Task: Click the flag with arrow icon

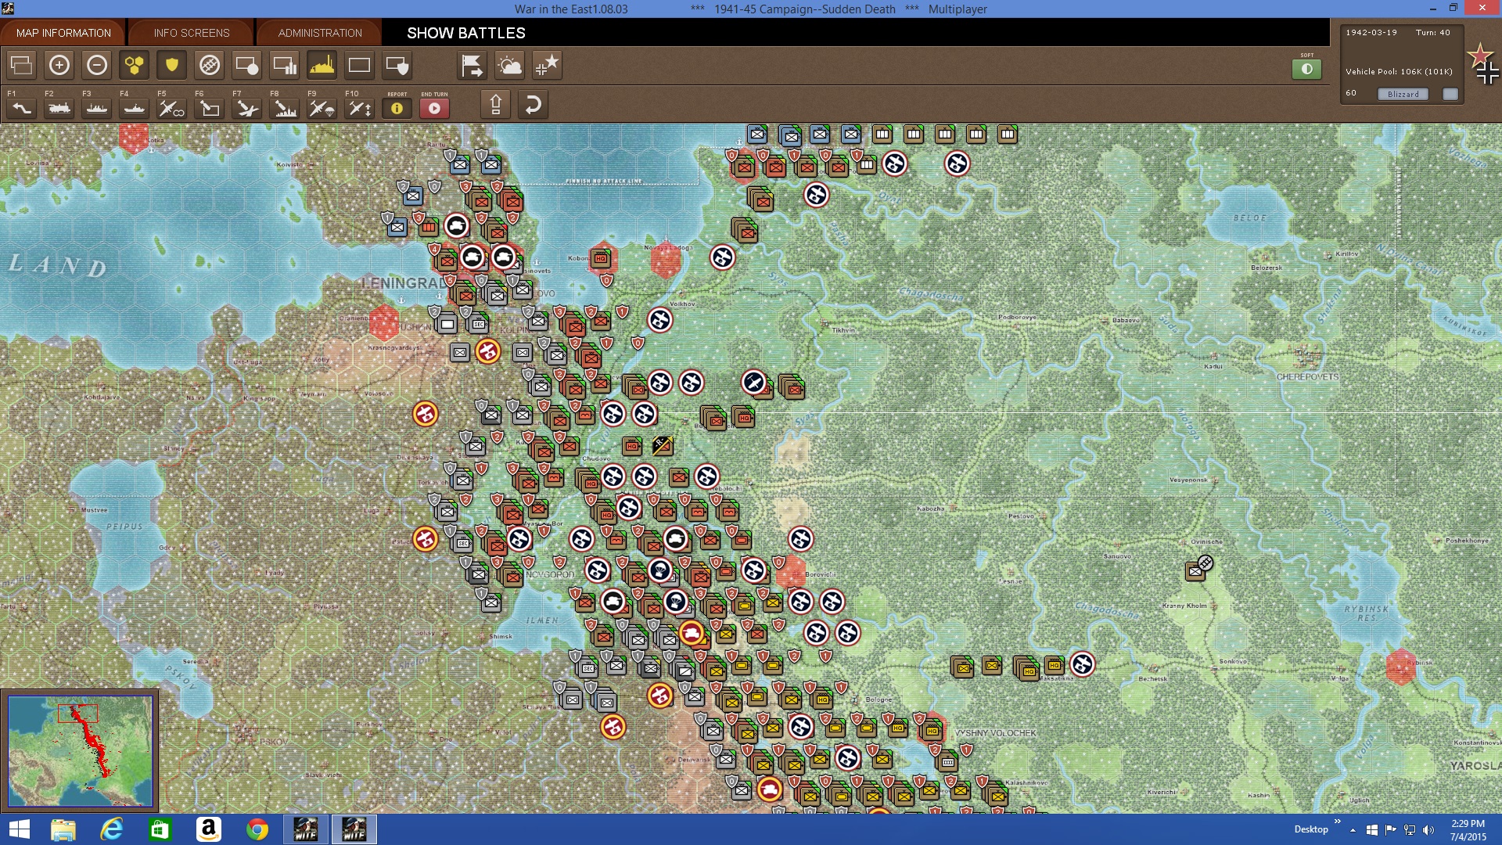Action: pyautogui.click(x=472, y=65)
